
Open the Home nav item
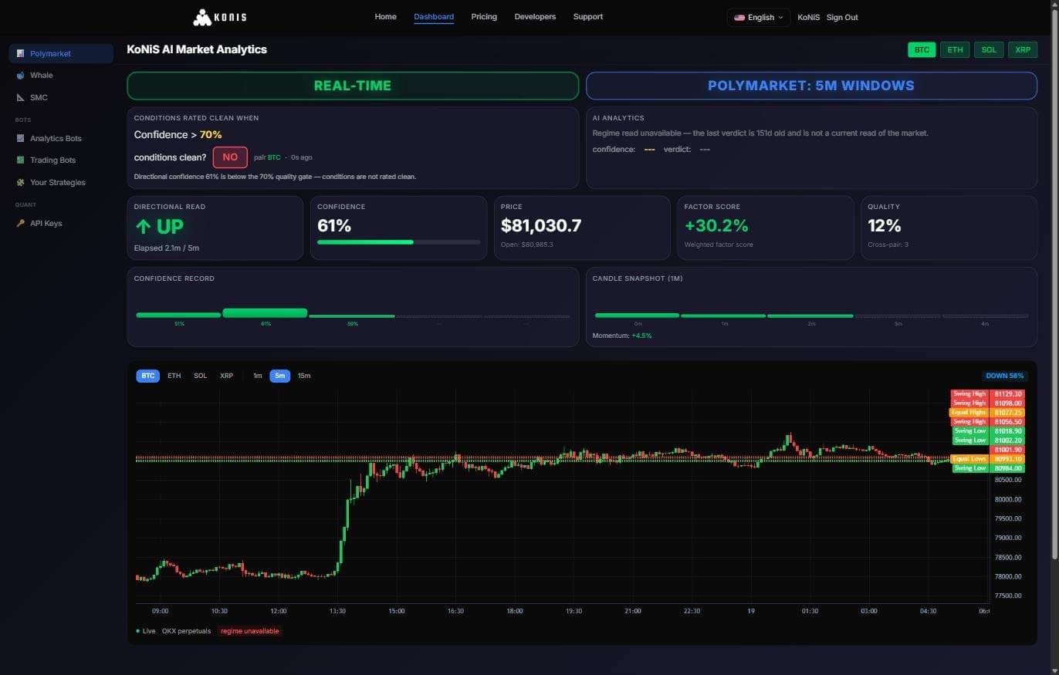(x=385, y=17)
